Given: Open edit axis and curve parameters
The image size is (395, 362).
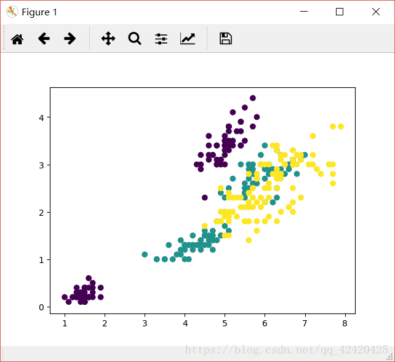Looking at the screenshot, I should click(x=188, y=39).
